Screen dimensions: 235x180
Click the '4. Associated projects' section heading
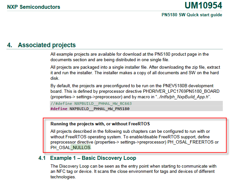click(x=41, y=45)
